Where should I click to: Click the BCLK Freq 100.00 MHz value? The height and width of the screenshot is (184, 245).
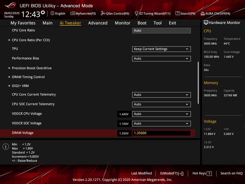[x=211, y=57]
